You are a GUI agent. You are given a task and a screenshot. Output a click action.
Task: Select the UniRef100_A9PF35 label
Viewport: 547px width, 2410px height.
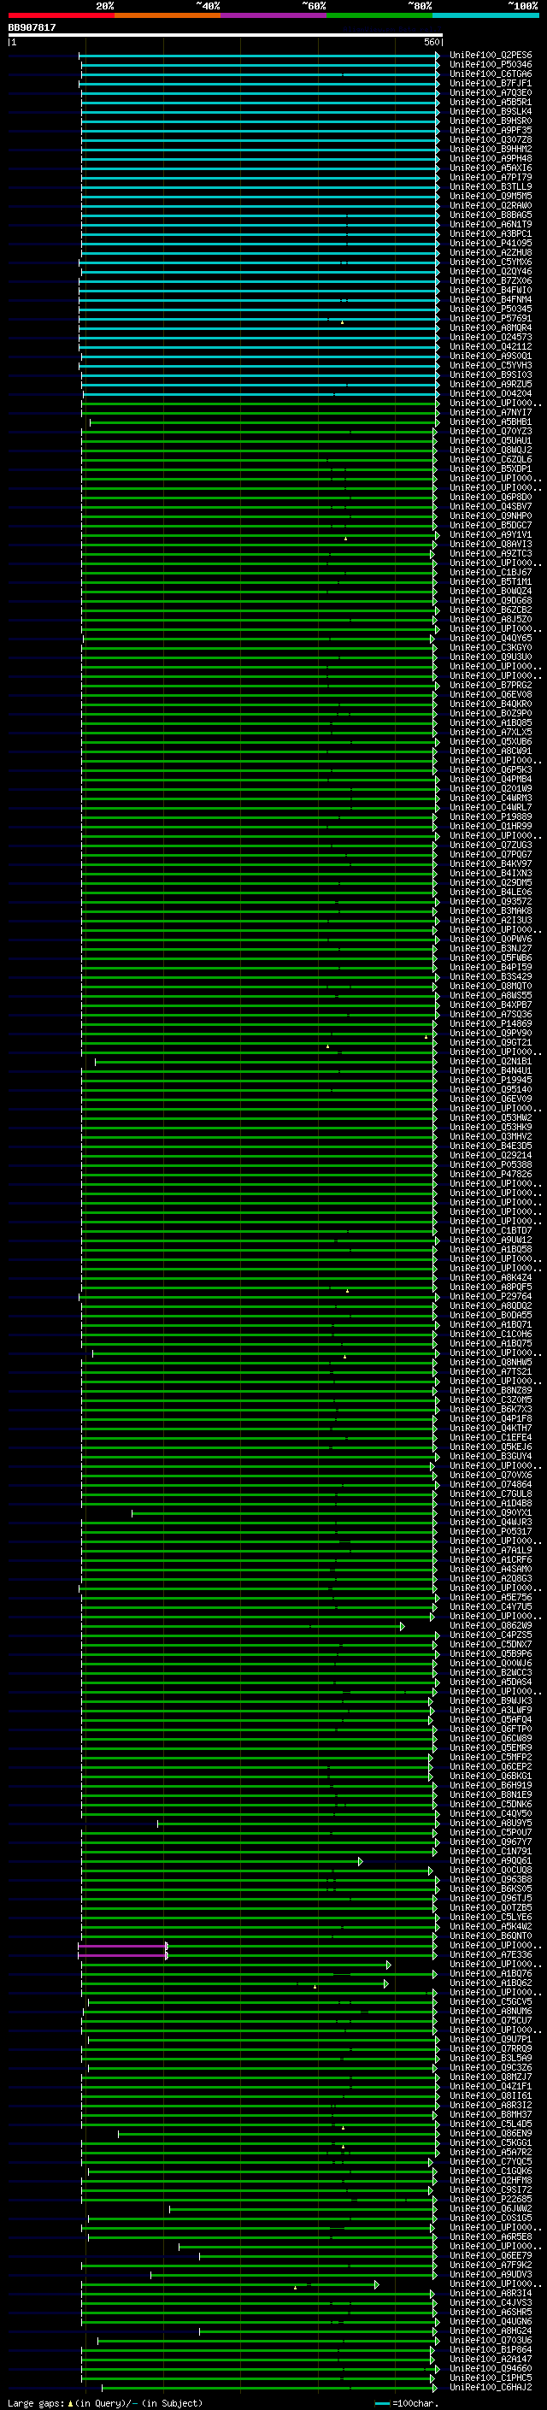pos(490,130)
